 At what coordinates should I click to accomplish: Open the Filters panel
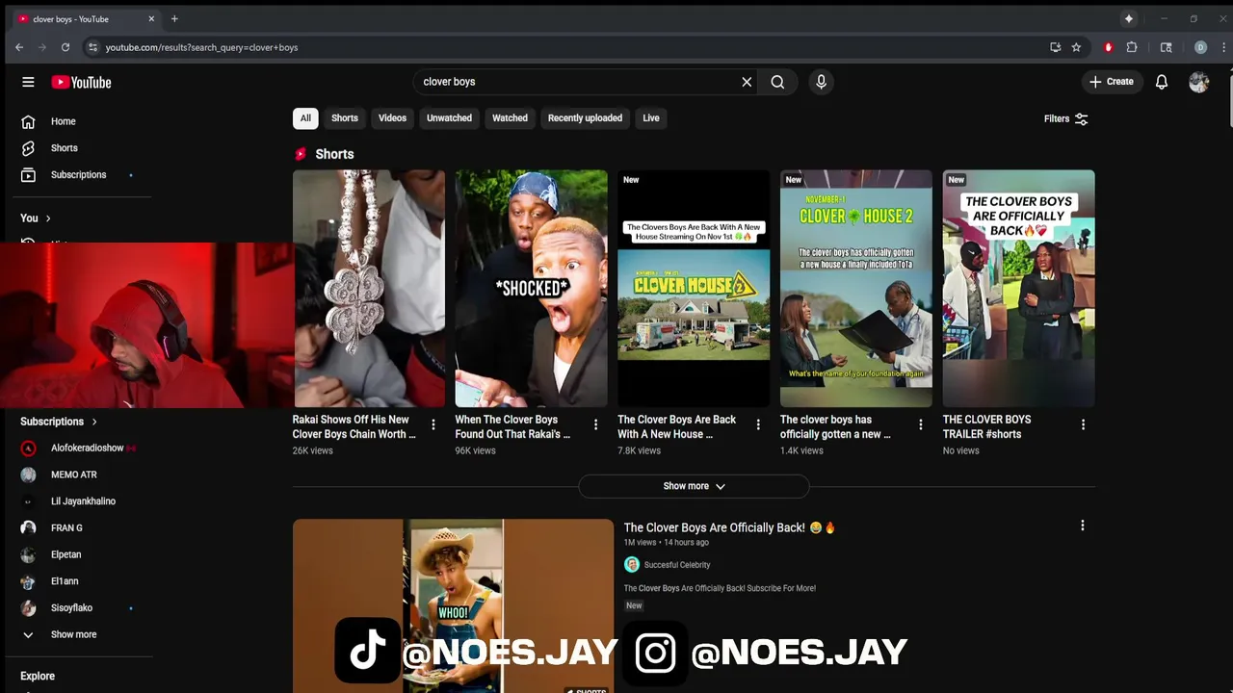[1066, 118]
